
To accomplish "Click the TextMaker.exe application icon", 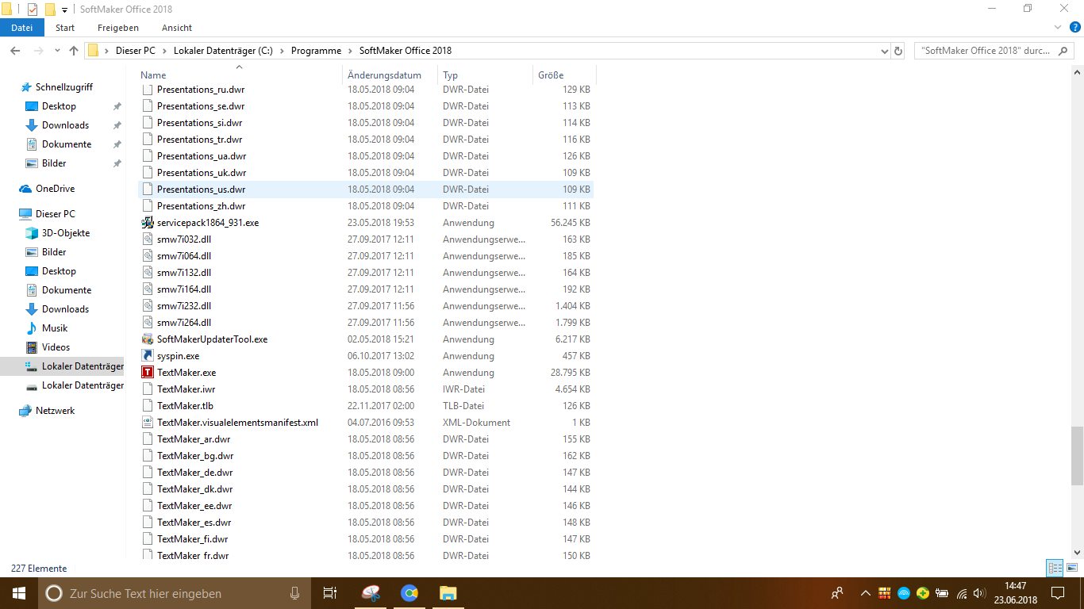I will pos(147,373).
